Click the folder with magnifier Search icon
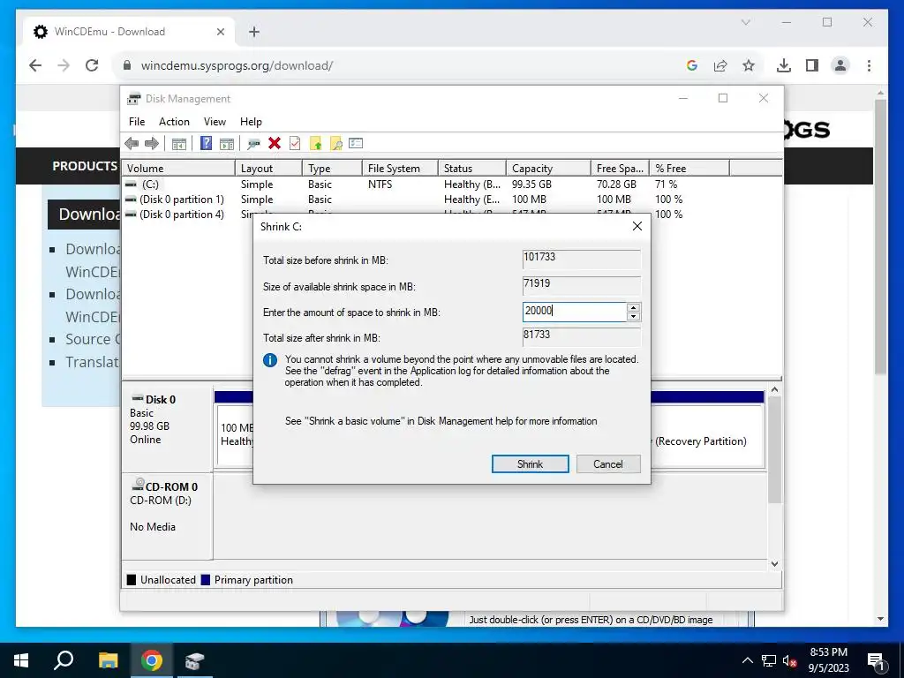Image resolution: width=904 pixels, height=678 pixels. click(335, 144)
